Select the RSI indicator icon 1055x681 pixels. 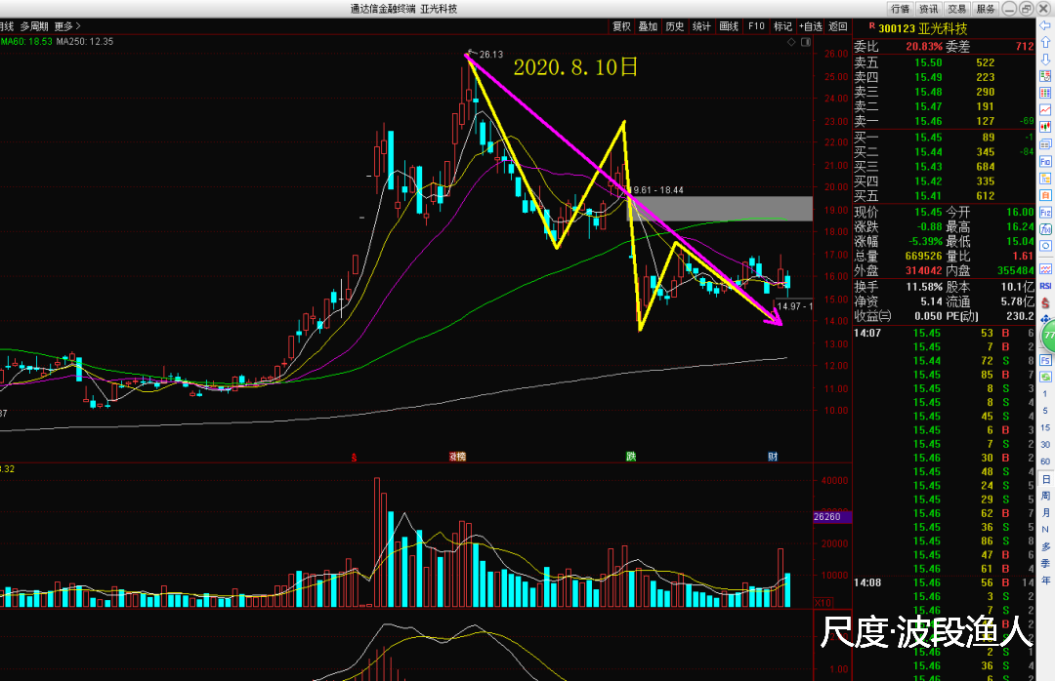point(1045,286)
